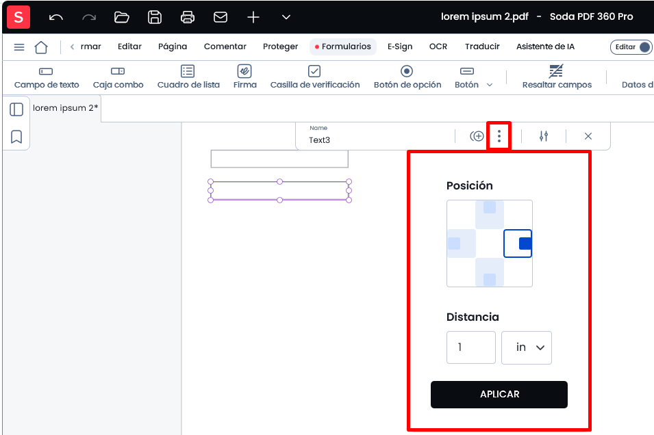
Task: Select the highlighted Text3 form field
Action: click(279, 191)
